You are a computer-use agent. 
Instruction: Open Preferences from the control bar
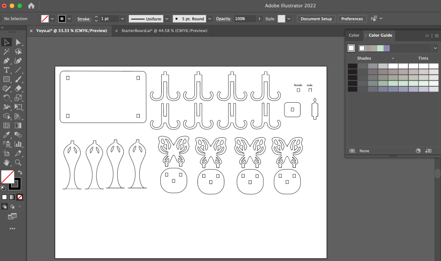click(x=352, y=19)
